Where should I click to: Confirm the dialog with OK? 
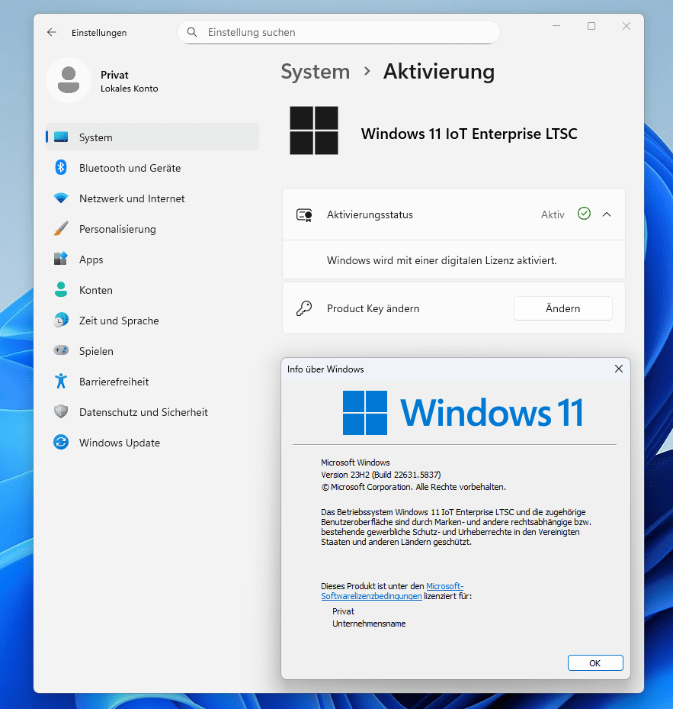point(595,663)
